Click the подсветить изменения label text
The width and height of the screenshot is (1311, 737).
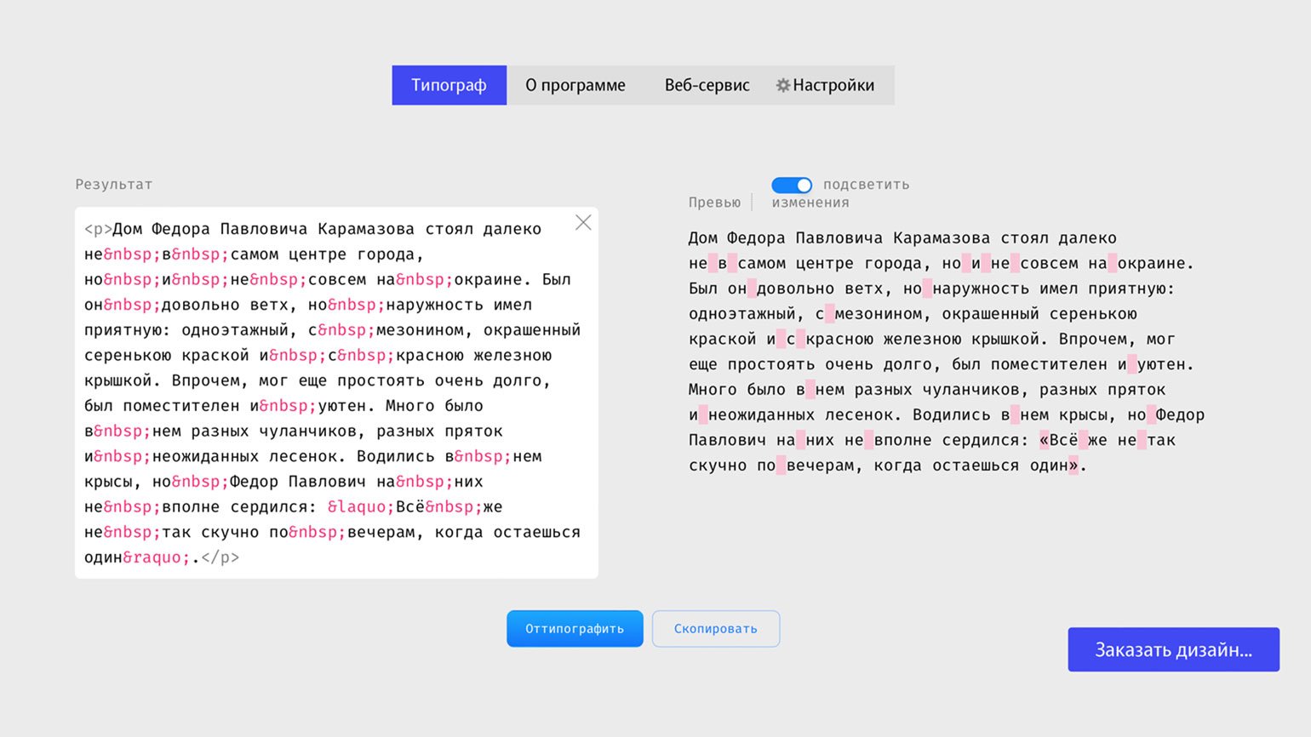[x=840, y=193]
